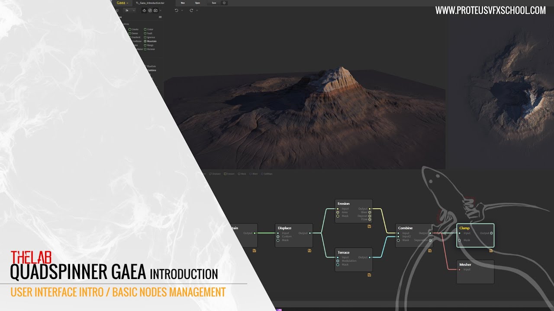
Task: Select the Igneous primitive in the toolbox
Action: [x=149, y=37]
